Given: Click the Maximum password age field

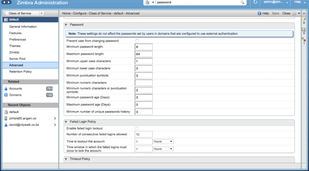Looking at the screenshot, I should pyautogui.click(x=144, y=105).
